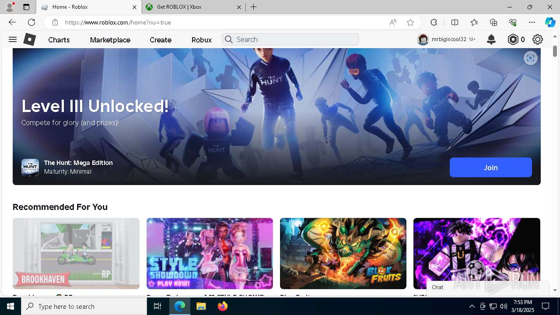Open the Create menu item
560x315 pixels.
tap(161, 40)
